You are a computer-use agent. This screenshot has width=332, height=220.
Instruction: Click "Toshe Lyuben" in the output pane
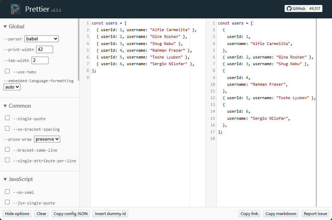293,98
